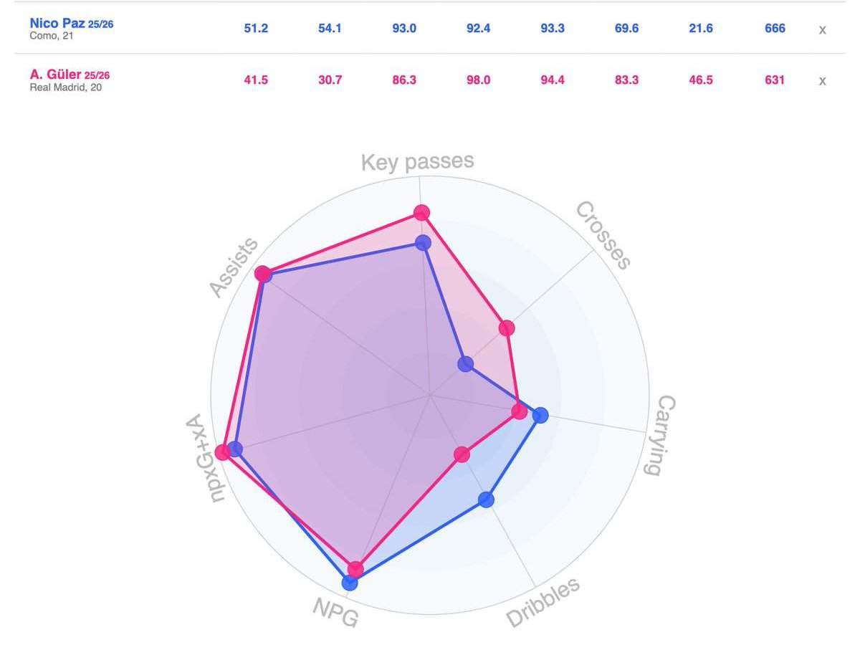This screenshot has height=645, width=860.
Task: Click the Key passes axis label
Action: (417, 162)
